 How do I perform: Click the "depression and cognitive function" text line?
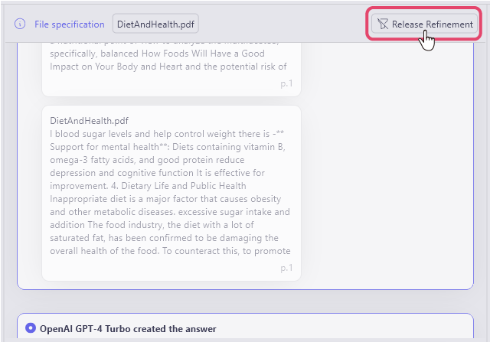168,173
